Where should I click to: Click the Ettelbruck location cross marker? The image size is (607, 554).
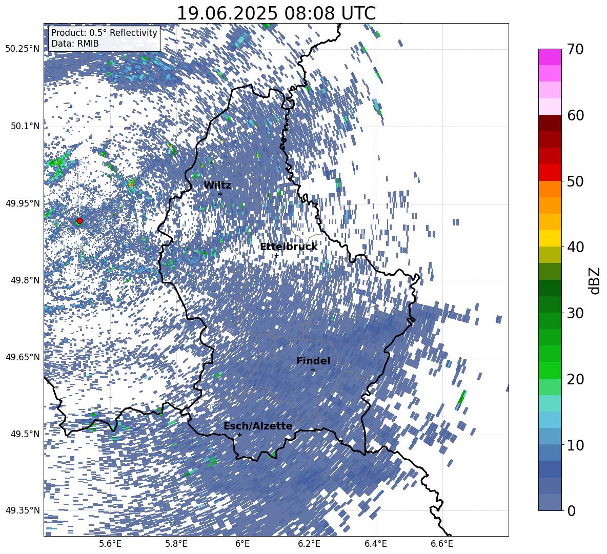tap(276, 255)
